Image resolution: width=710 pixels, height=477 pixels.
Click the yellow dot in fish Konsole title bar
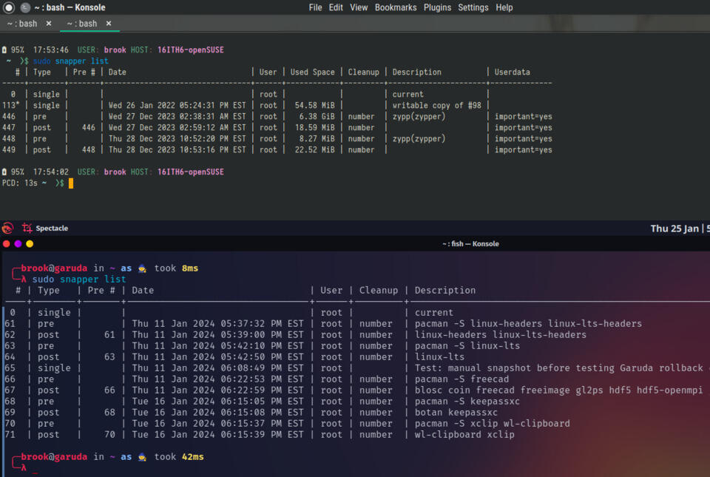[30, 244]
